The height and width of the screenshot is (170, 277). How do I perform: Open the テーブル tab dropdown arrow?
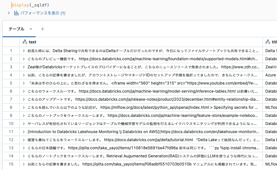(31, 29)
